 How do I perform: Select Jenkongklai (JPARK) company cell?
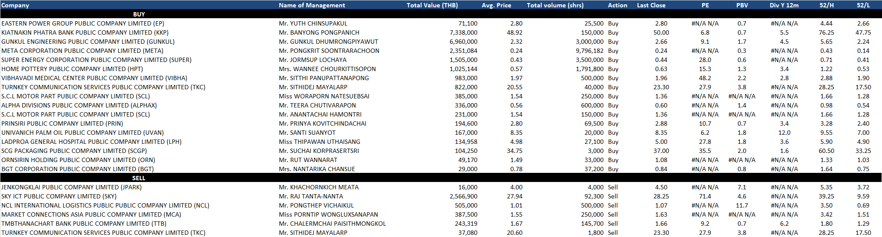click(x=72, y=187)
